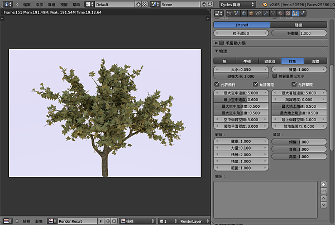
Task: Uncheck the 允許攀爬 checkbox
Action: 294,84
